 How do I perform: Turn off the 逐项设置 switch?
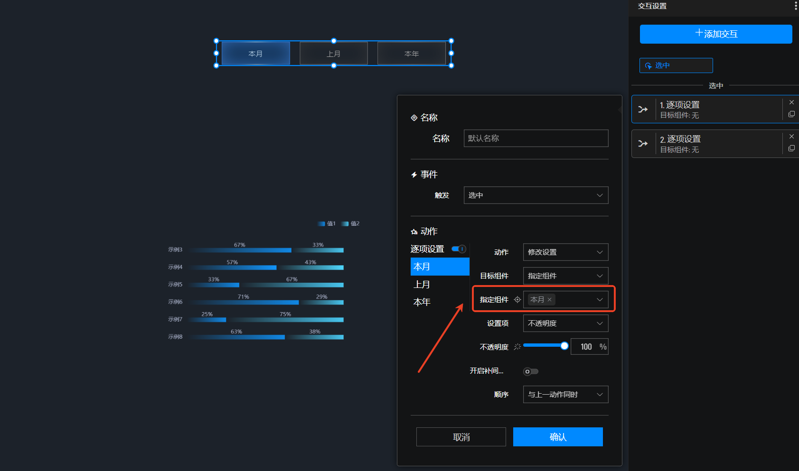pos(459,249)
